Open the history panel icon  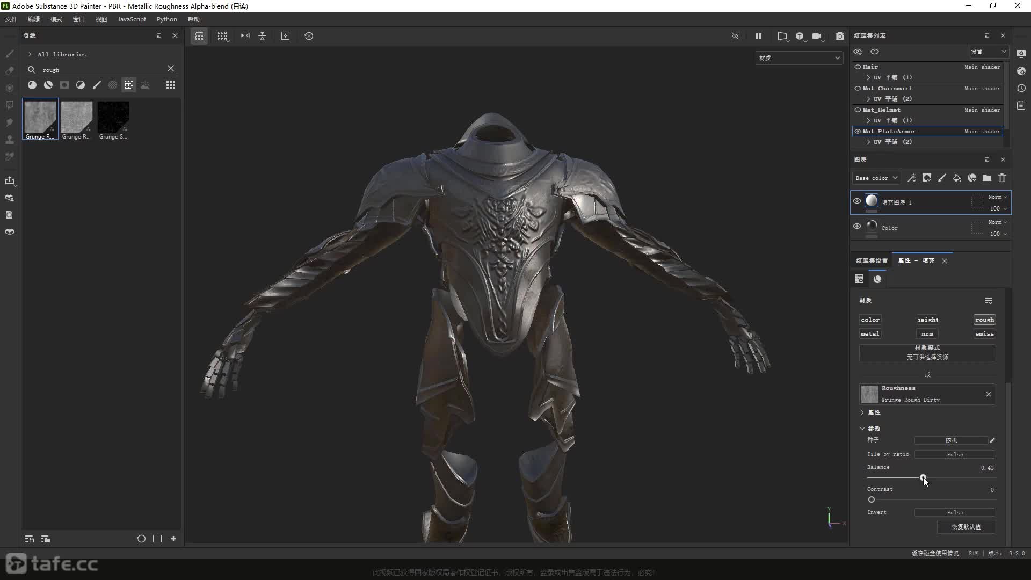(x=1021, y=88)
